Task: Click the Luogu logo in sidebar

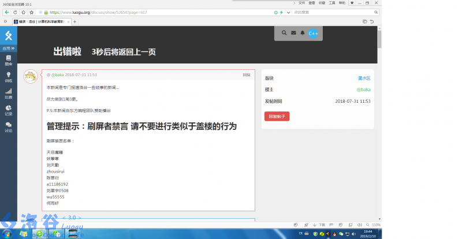Action: pyautogui.click(x=8, y=36)
